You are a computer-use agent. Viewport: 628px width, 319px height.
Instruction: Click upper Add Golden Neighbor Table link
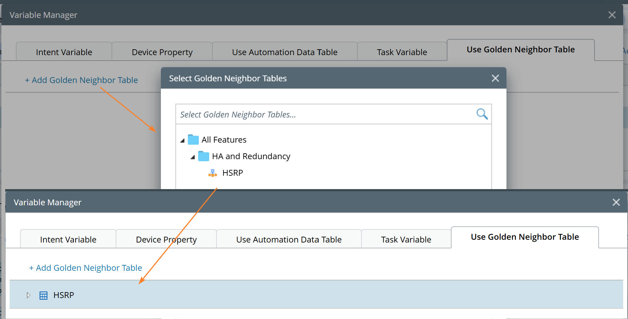click(81, 80)
